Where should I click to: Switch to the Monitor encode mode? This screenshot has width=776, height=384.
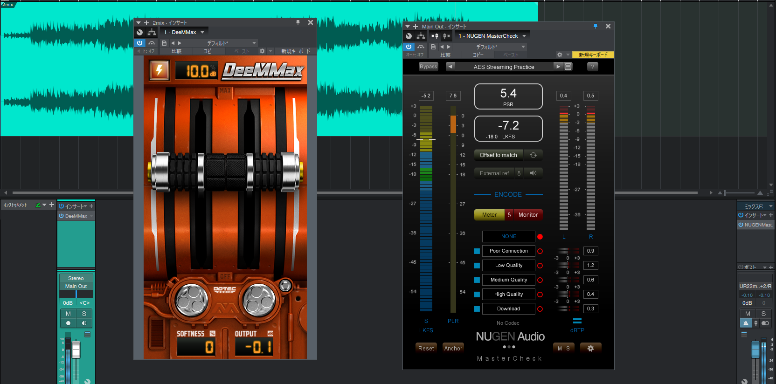tap(528, 215)
